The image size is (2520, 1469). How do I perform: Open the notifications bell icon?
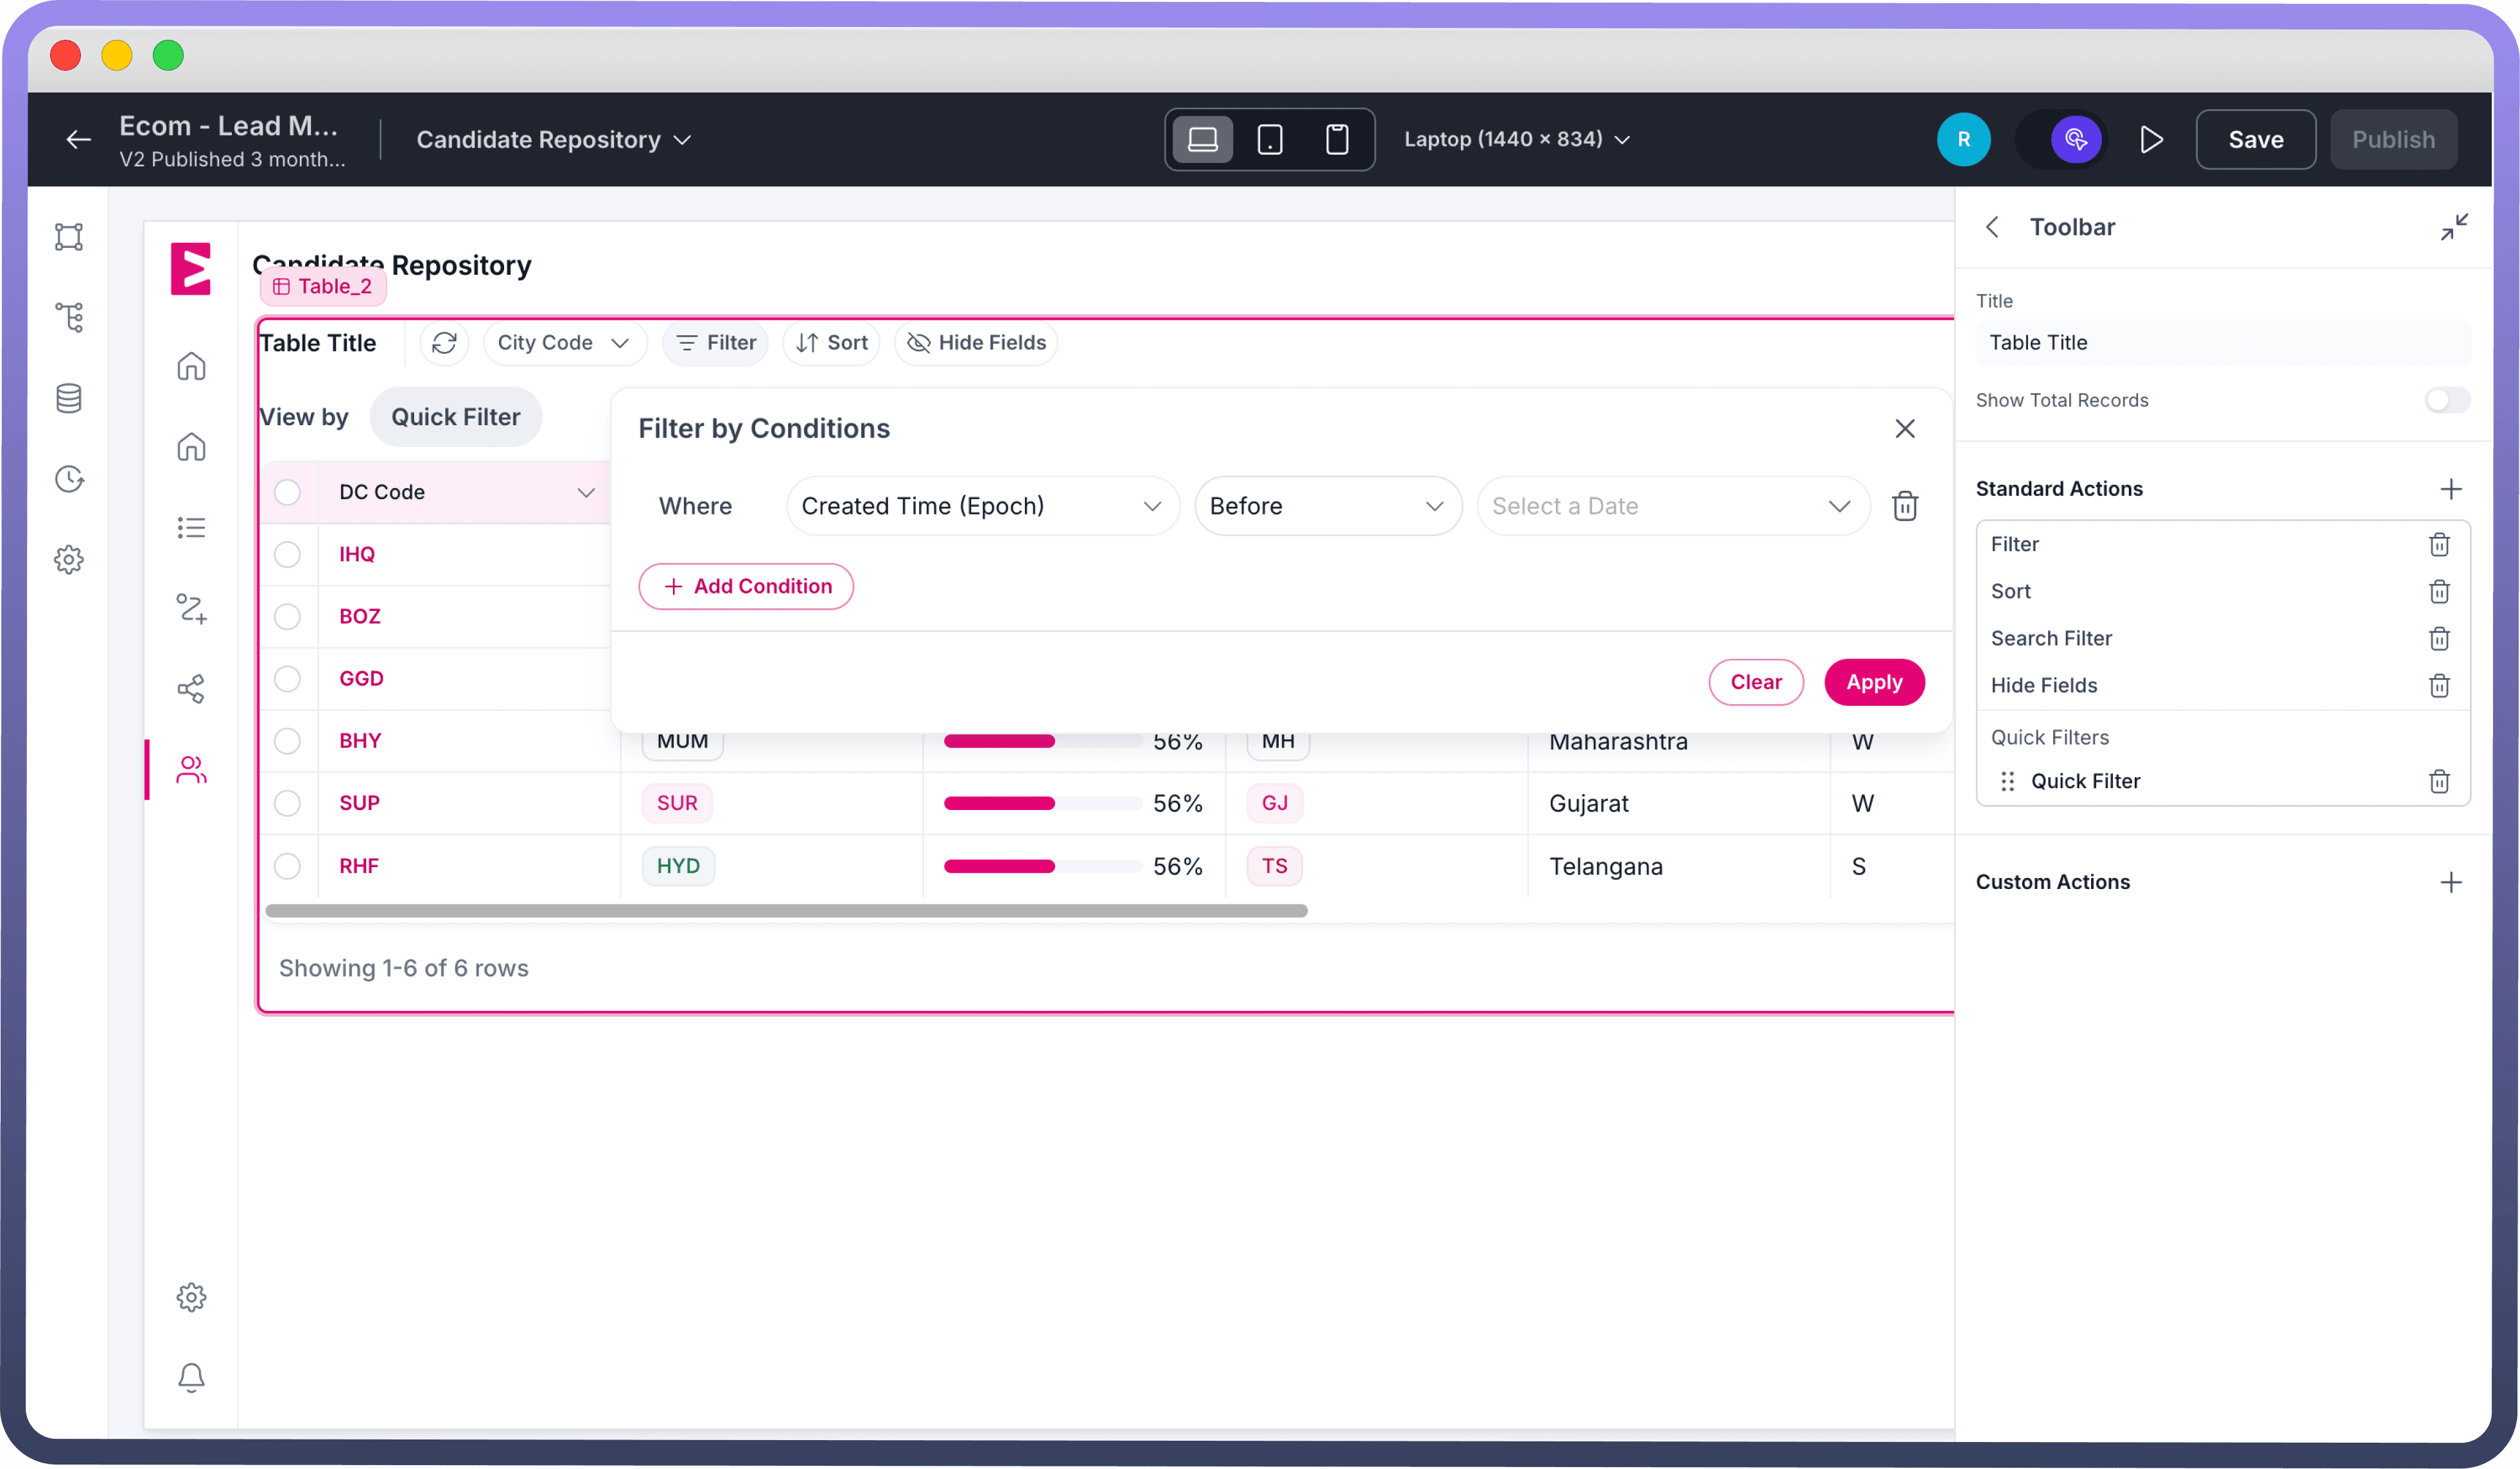click(x=191, y=1377)
